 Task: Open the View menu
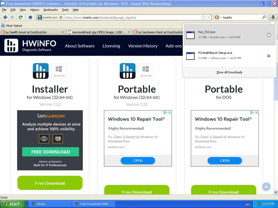pos(23,10)
